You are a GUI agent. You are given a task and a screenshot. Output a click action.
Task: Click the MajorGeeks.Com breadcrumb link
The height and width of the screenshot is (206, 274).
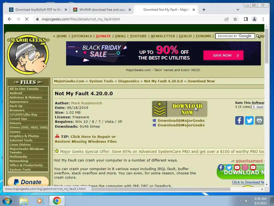point(69,81)
